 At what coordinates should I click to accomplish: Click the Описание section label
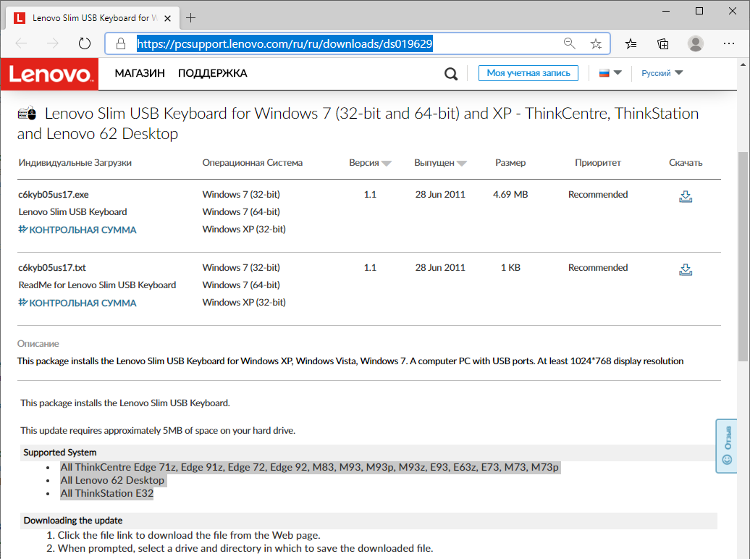point(38,344)
